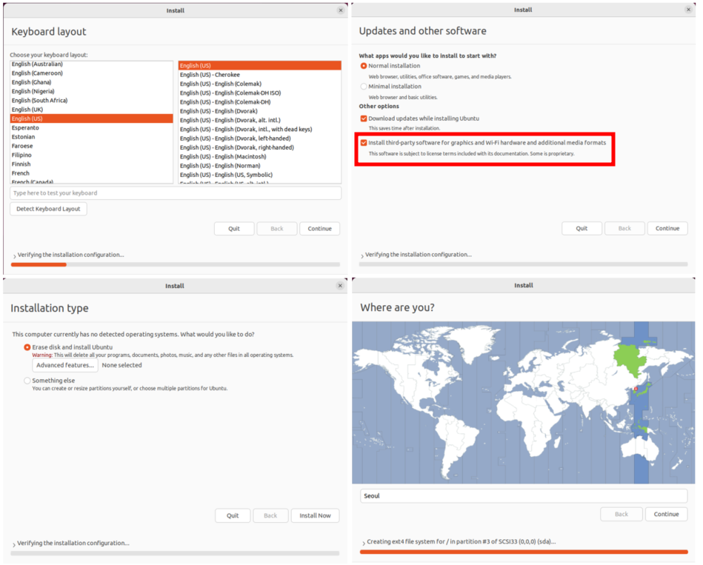
Task: Select English (US, Symbolic) variant
Action: 259,175
